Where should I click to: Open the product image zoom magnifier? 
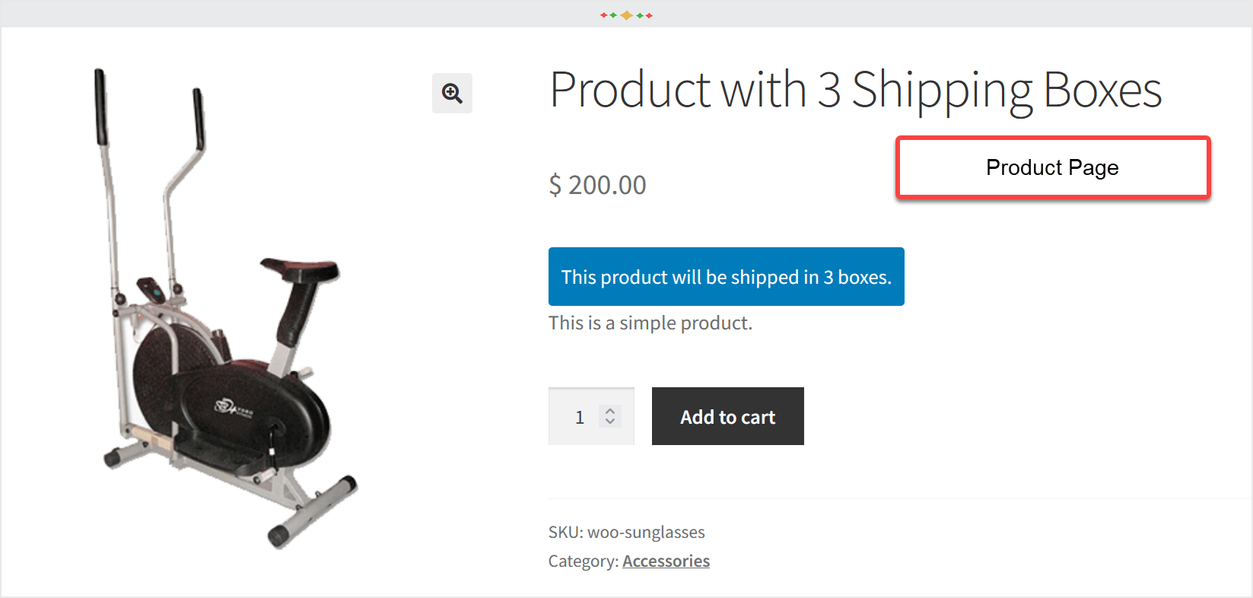452,93
